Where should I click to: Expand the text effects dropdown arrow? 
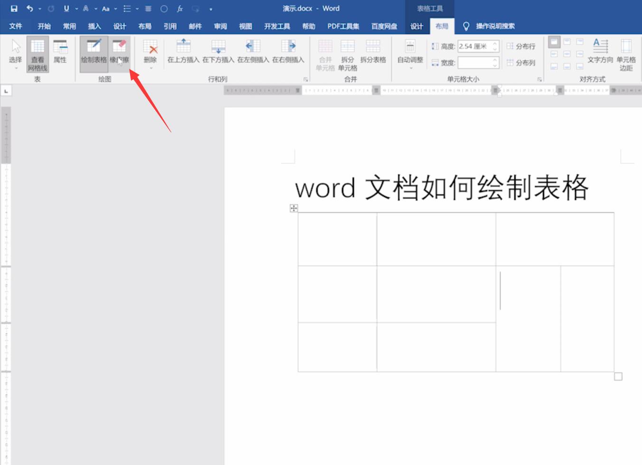[x=95, y=9]
